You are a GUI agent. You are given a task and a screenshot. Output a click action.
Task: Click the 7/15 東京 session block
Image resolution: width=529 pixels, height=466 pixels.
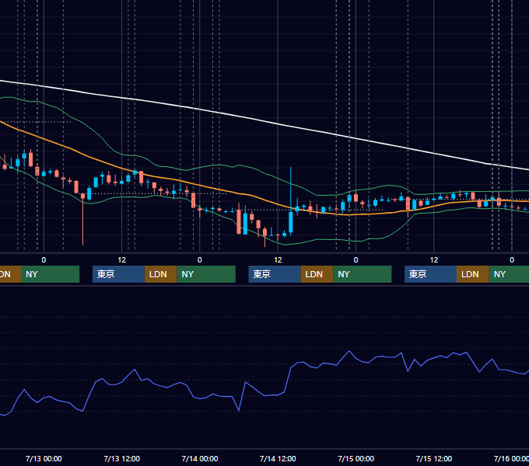pos(430,274)
